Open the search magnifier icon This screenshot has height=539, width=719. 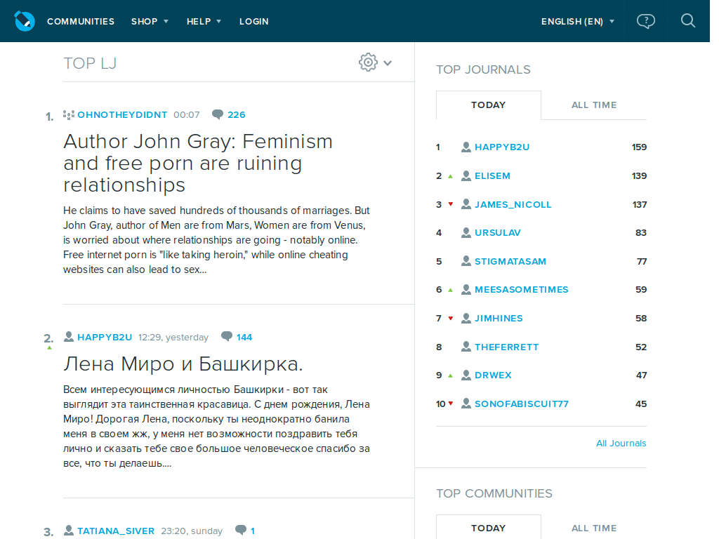688,20
